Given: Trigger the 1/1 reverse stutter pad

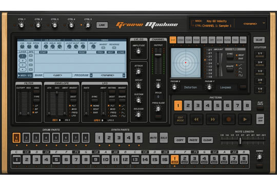Looking at the screenshot, I should [260, 54].
